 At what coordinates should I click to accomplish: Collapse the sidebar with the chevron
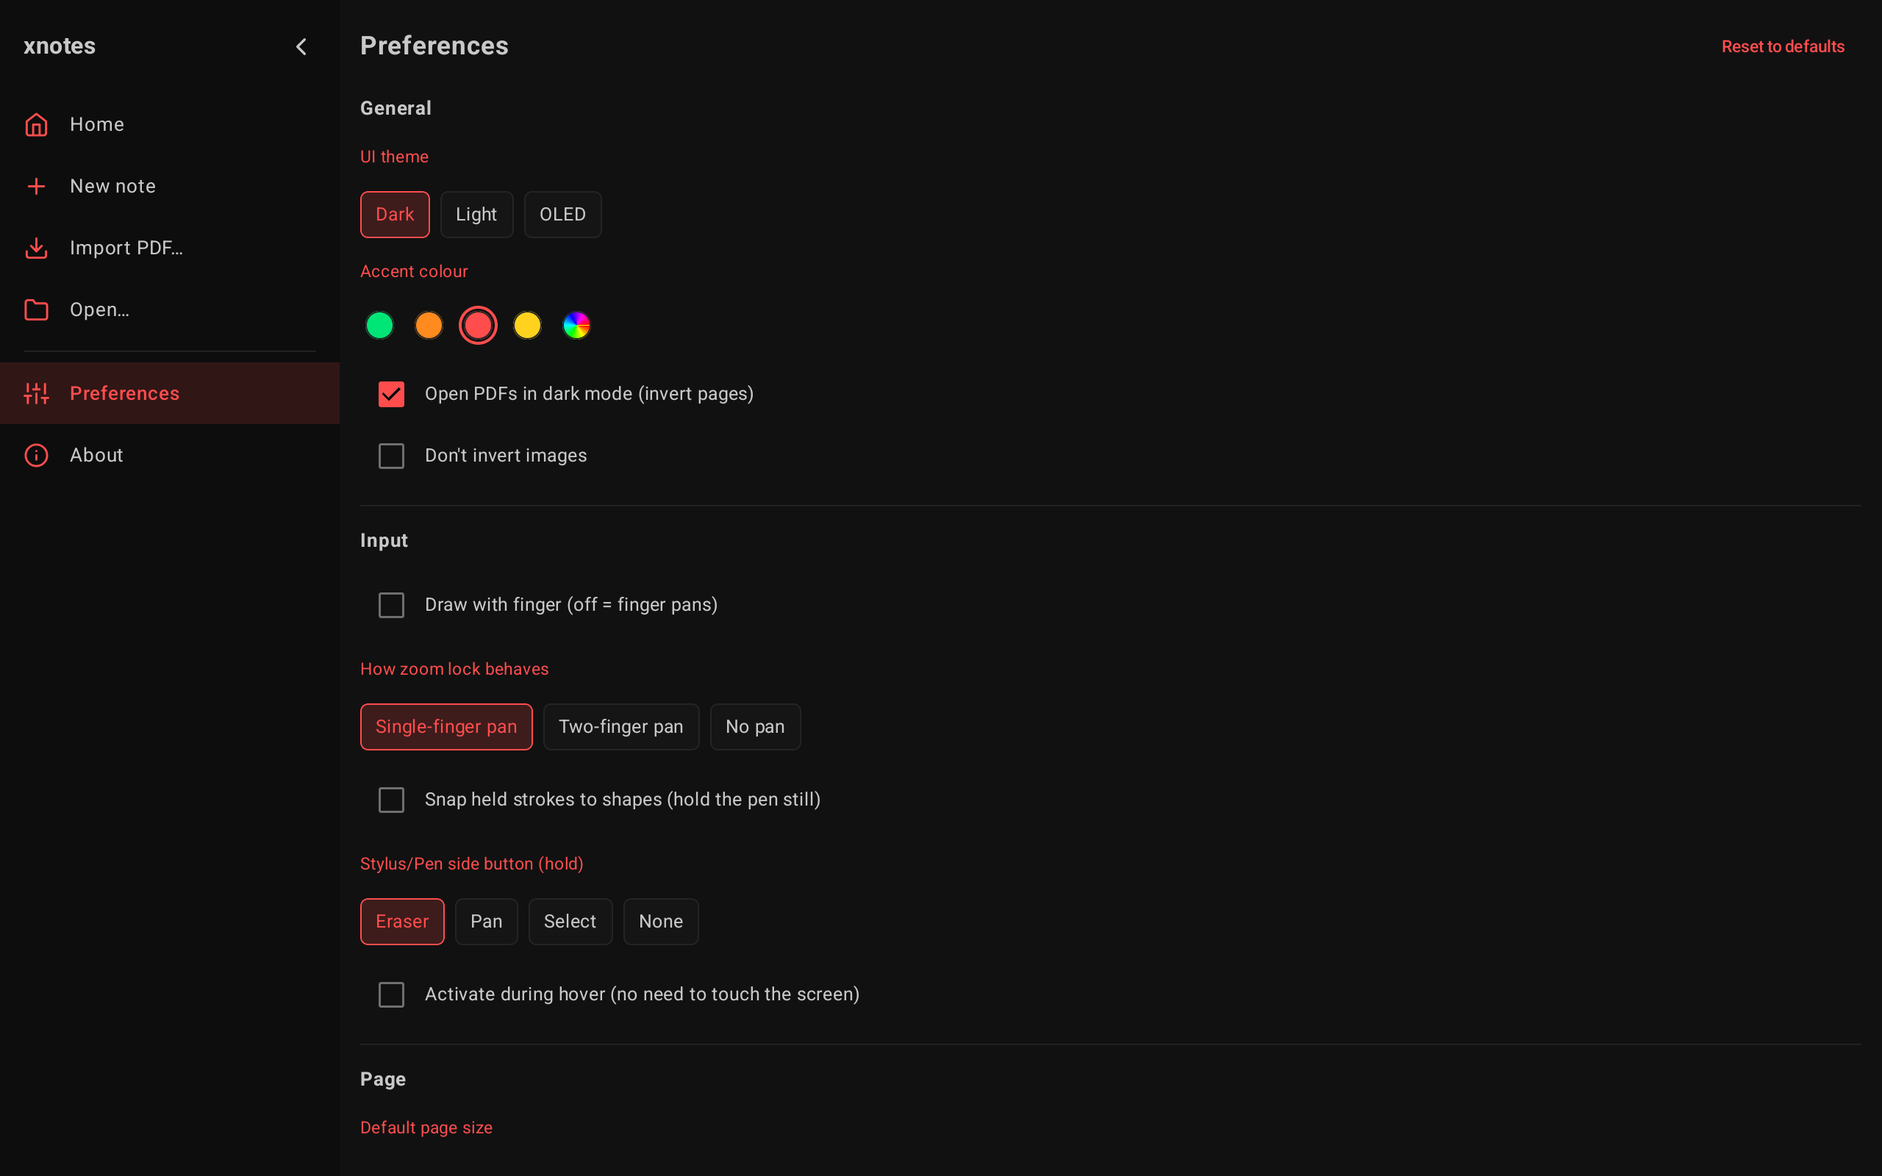tap(301, 46)
